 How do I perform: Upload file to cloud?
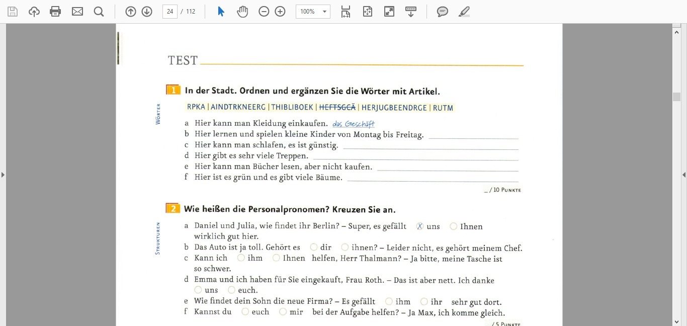click(34, 12)
